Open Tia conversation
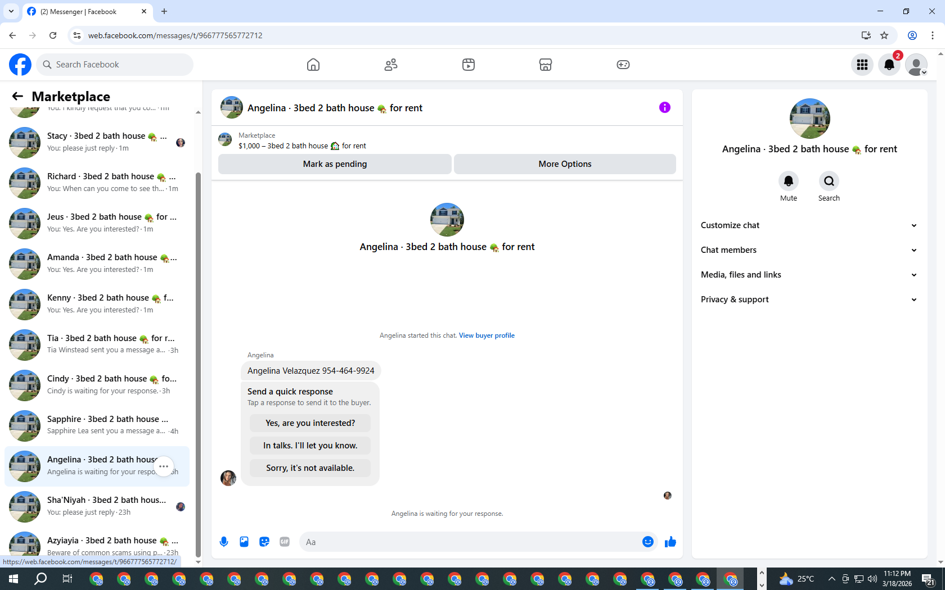The image size is (945, 590). click(x=97, y=345)
